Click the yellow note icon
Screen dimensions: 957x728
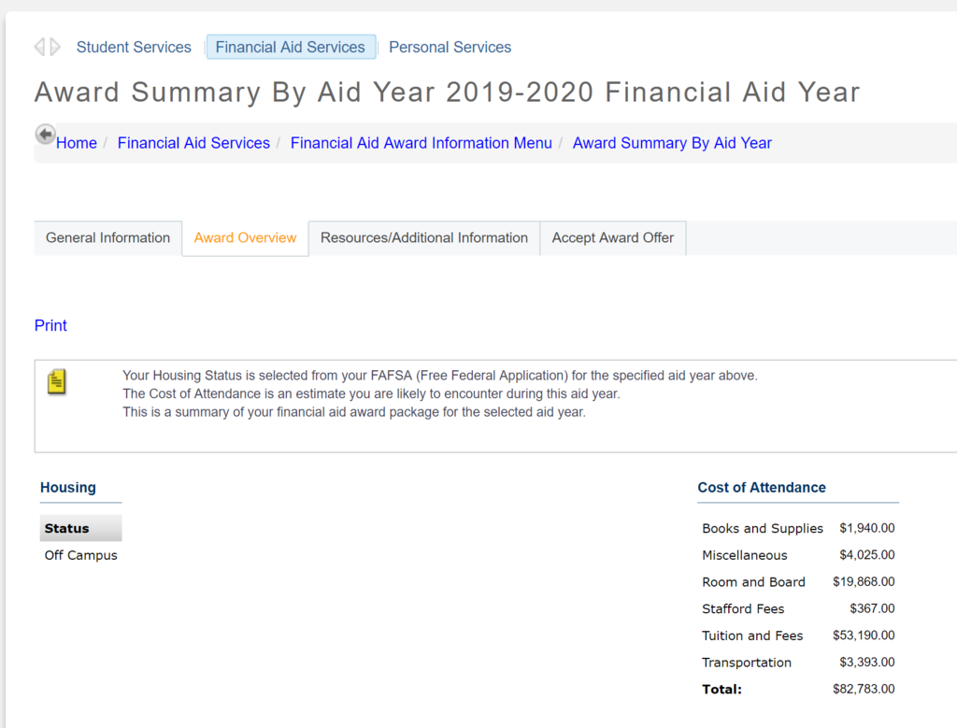point(57,382)
